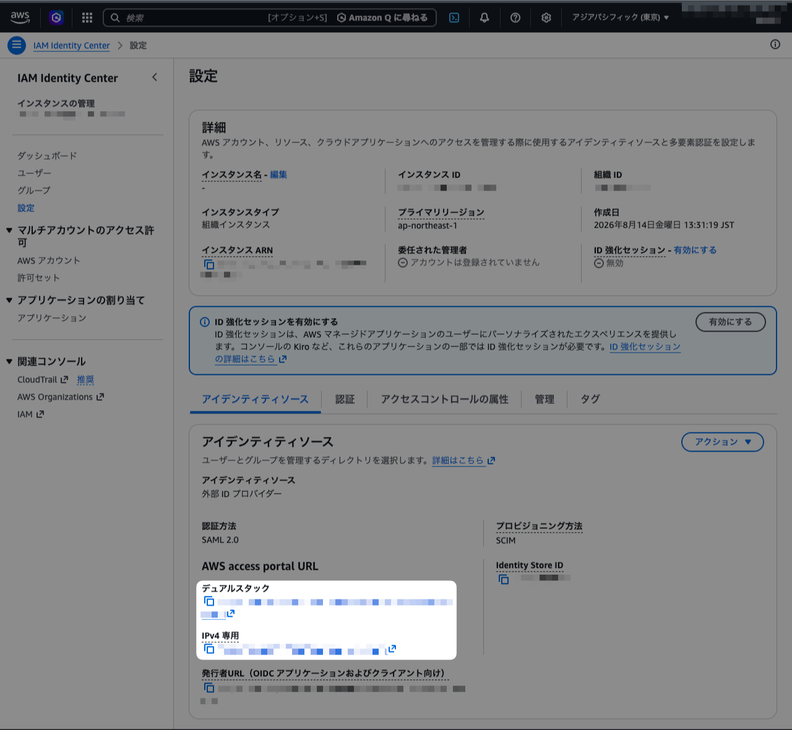The height and width of the screenshot is (730, 792).
Task: Go to ダッシュボード in the sidebar
Action: click(x=47, y=156)
